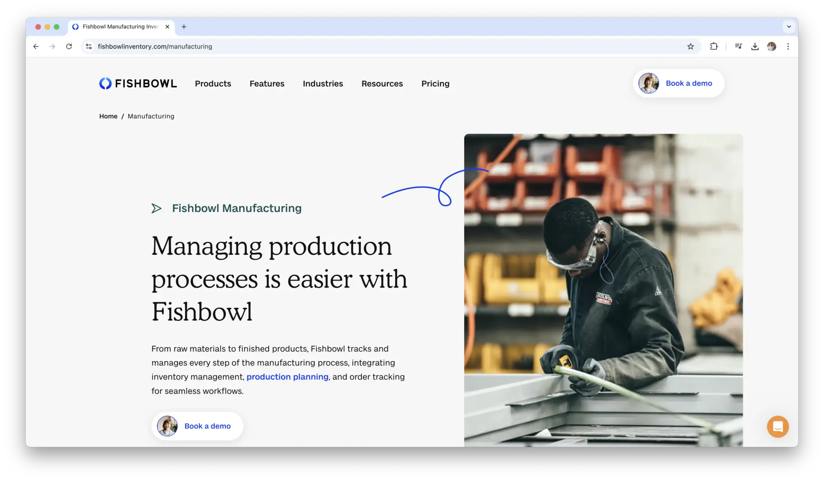The height and width of the screenshot is (481, 824).
Task: Reload the current page
Action: (x=69, y=46)
